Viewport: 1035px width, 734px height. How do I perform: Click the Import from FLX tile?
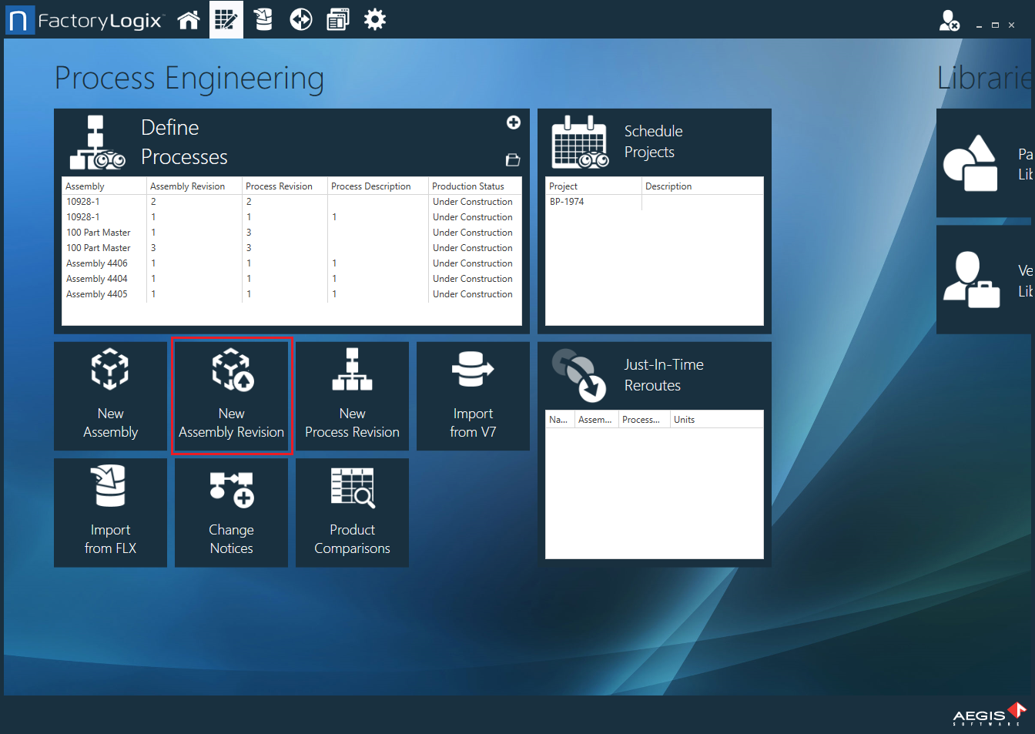coord(110,512)
